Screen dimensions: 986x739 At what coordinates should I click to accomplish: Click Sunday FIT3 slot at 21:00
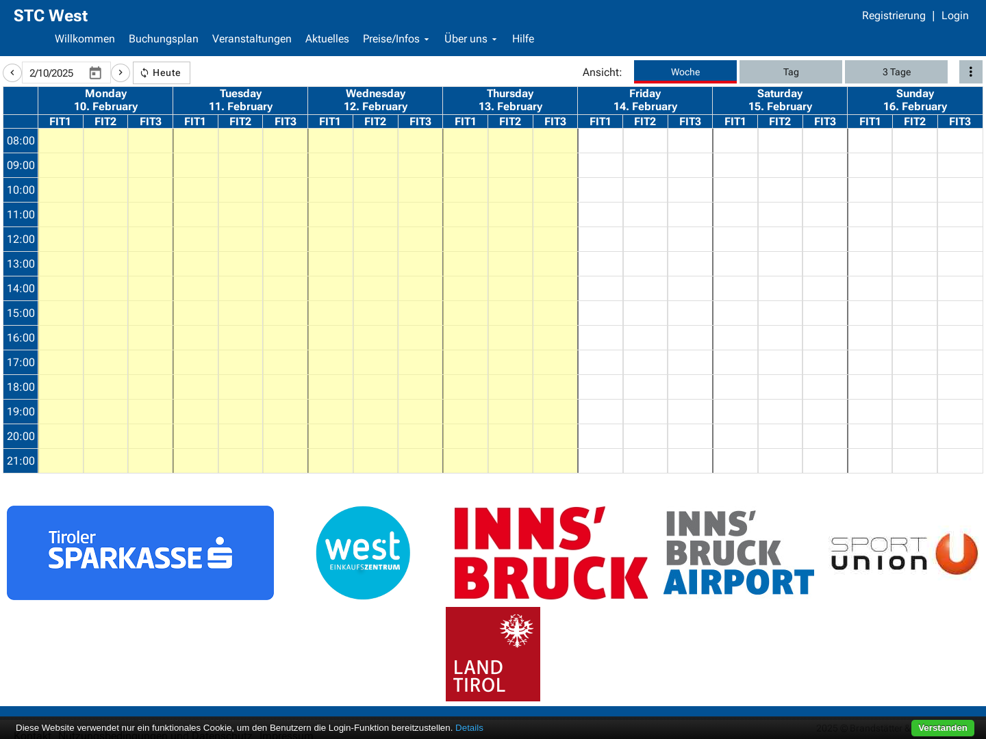(960, 461)
